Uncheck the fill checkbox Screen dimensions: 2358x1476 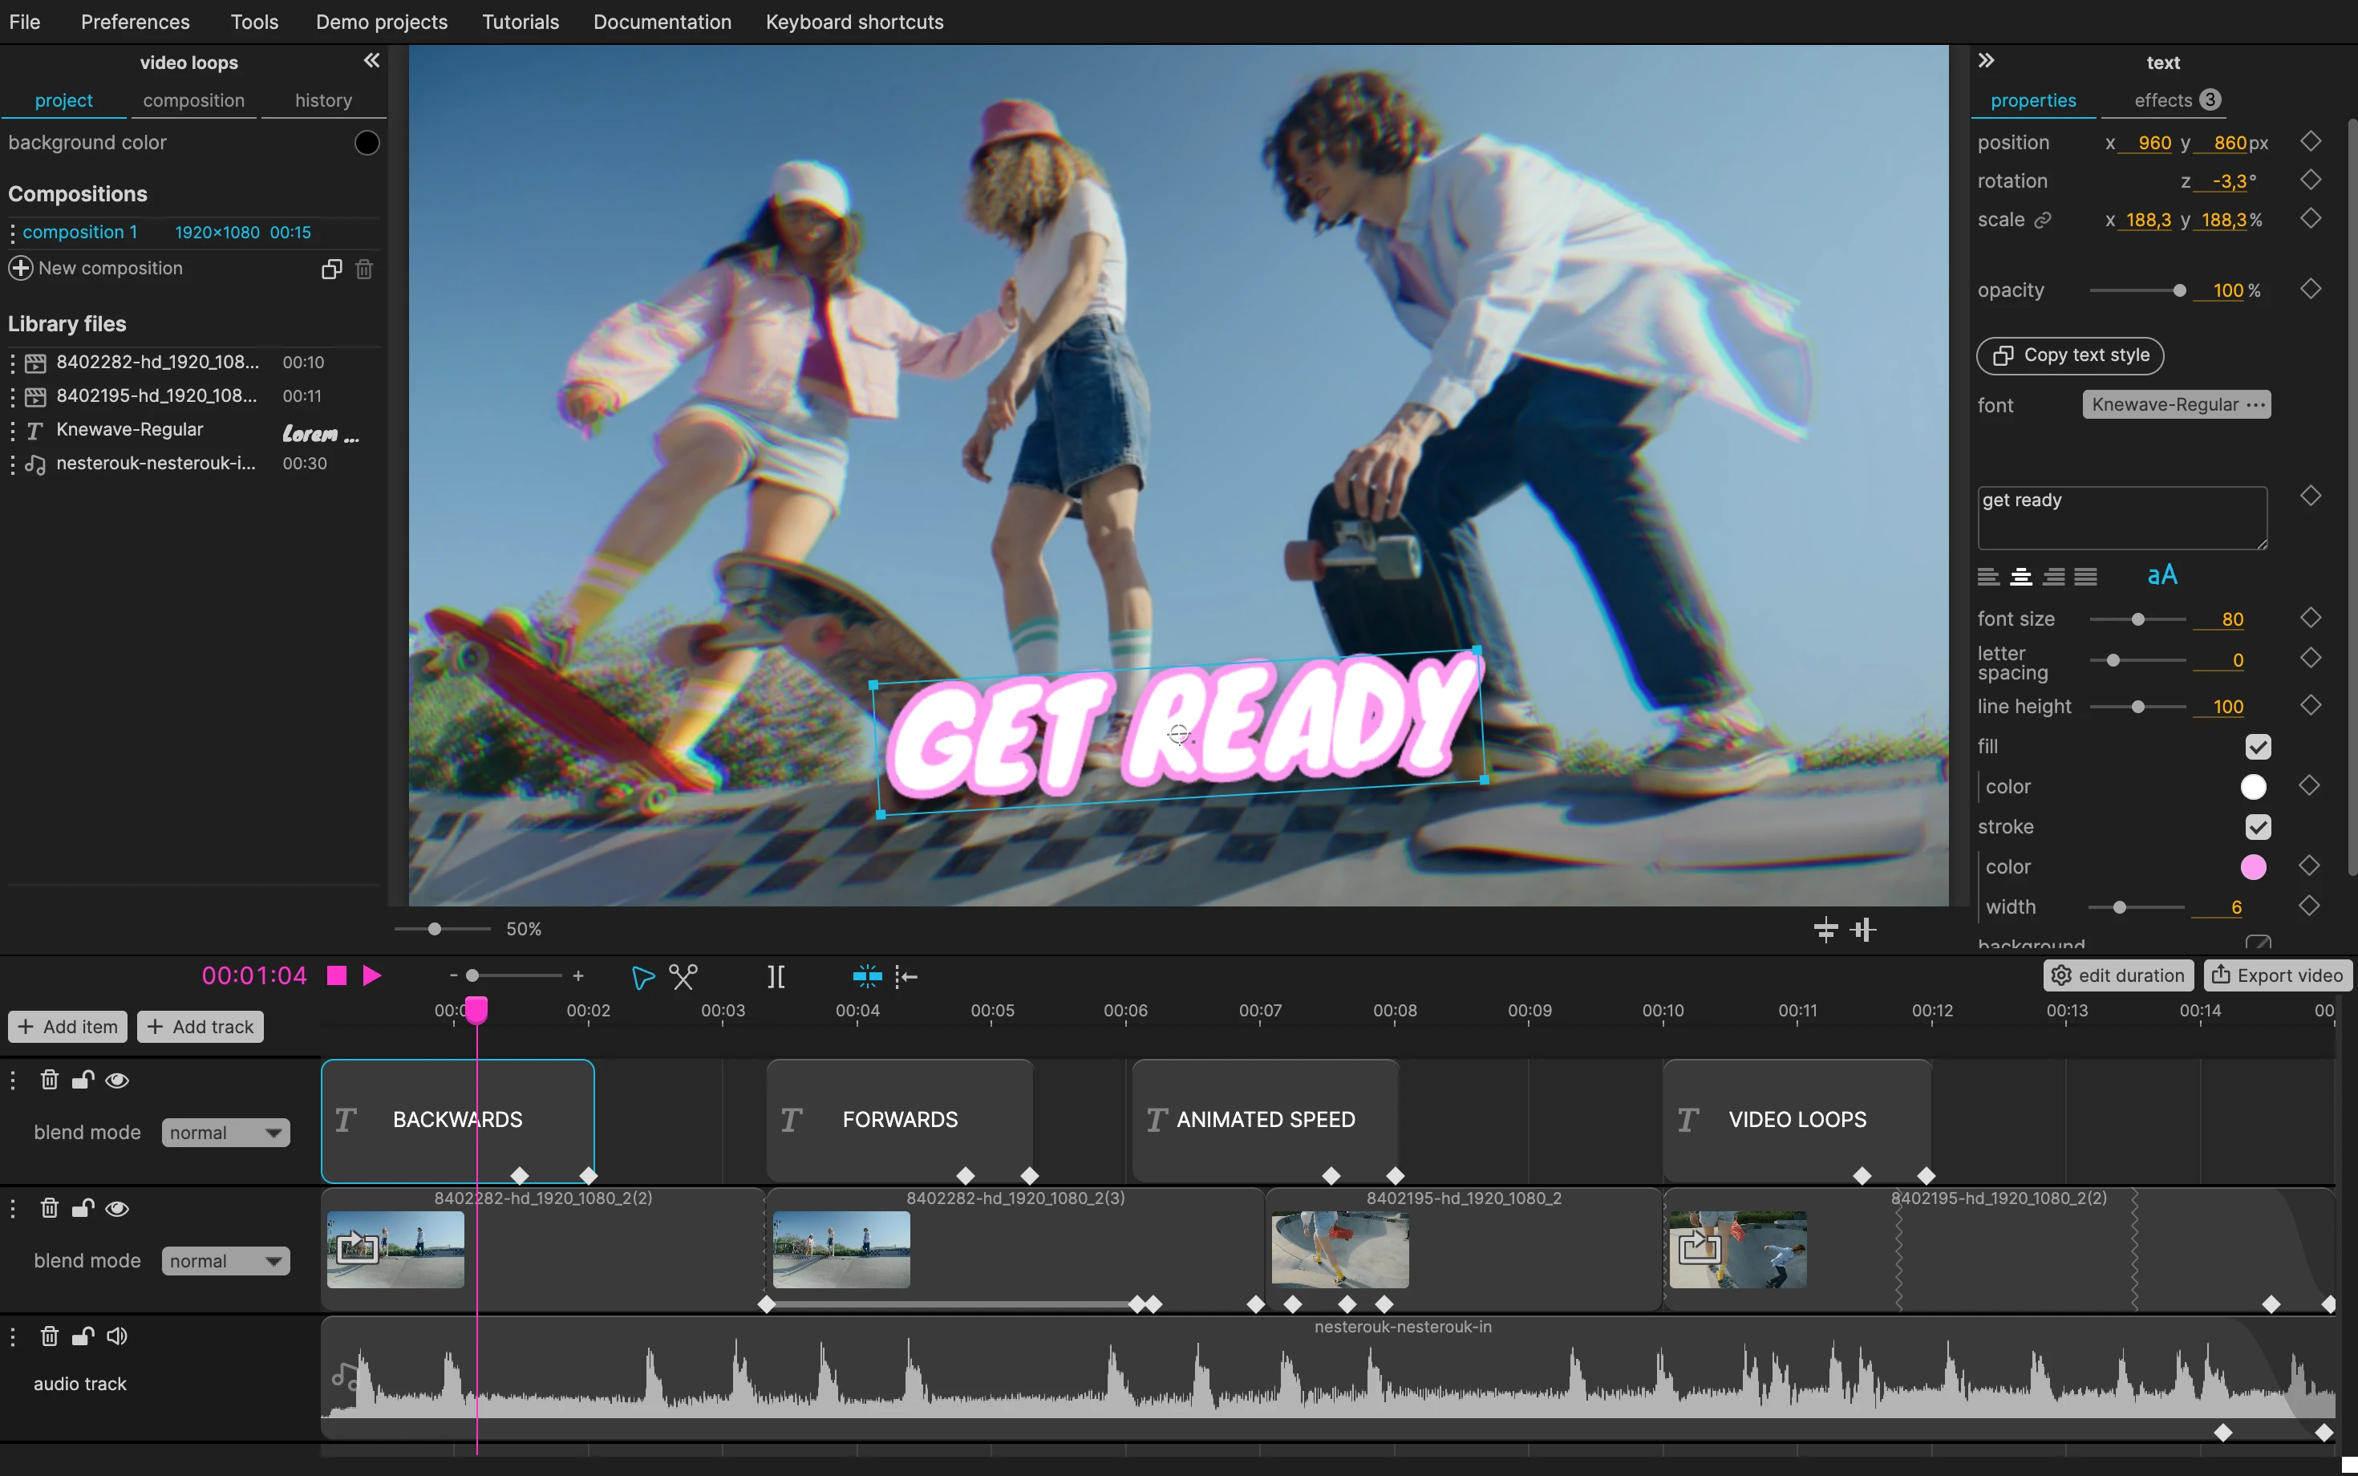click(2258, 747)
